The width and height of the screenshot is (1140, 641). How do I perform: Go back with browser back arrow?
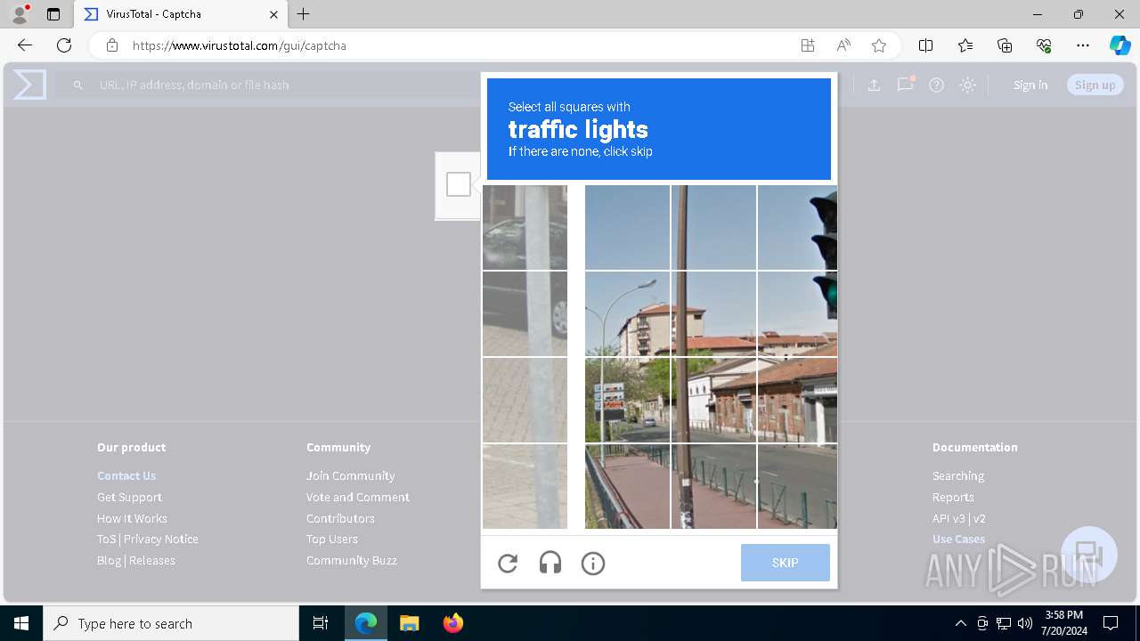(x=25, y=45)
